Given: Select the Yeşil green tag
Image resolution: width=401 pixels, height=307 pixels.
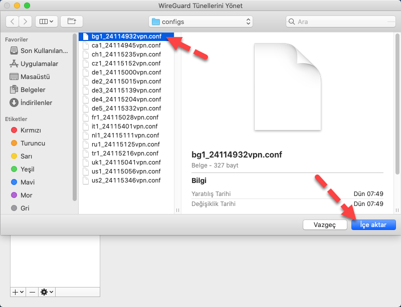Looking at the screenshot, I should (x=23, y=169).
